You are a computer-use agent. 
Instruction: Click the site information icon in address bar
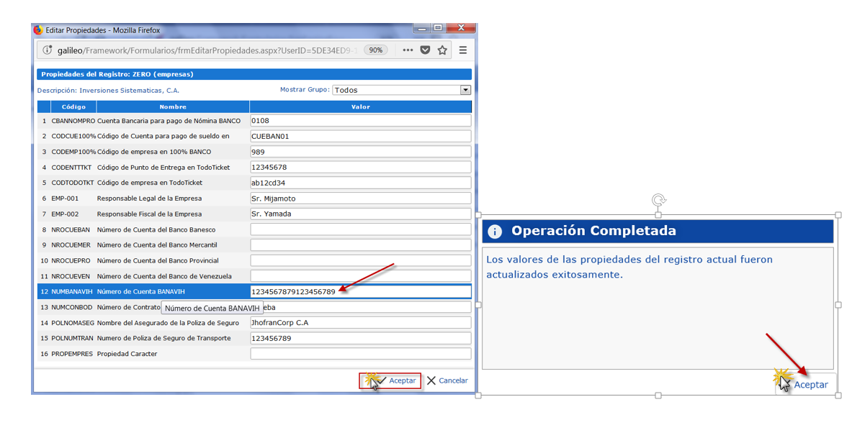point(48,50)
